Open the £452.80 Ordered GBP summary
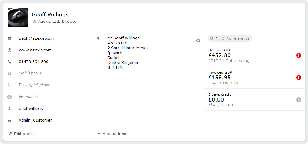Image resolution: width=308 pixels, height=144 pixels. 255,55
